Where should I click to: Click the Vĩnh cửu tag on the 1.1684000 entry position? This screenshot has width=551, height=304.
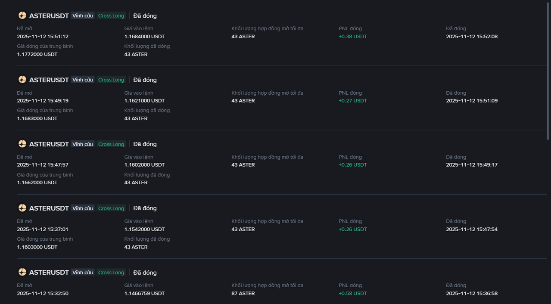(x=83, y=16)
